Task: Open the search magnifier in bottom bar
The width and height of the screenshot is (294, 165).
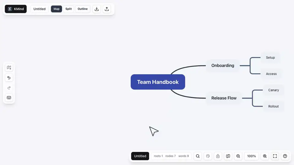Action: 198,156
